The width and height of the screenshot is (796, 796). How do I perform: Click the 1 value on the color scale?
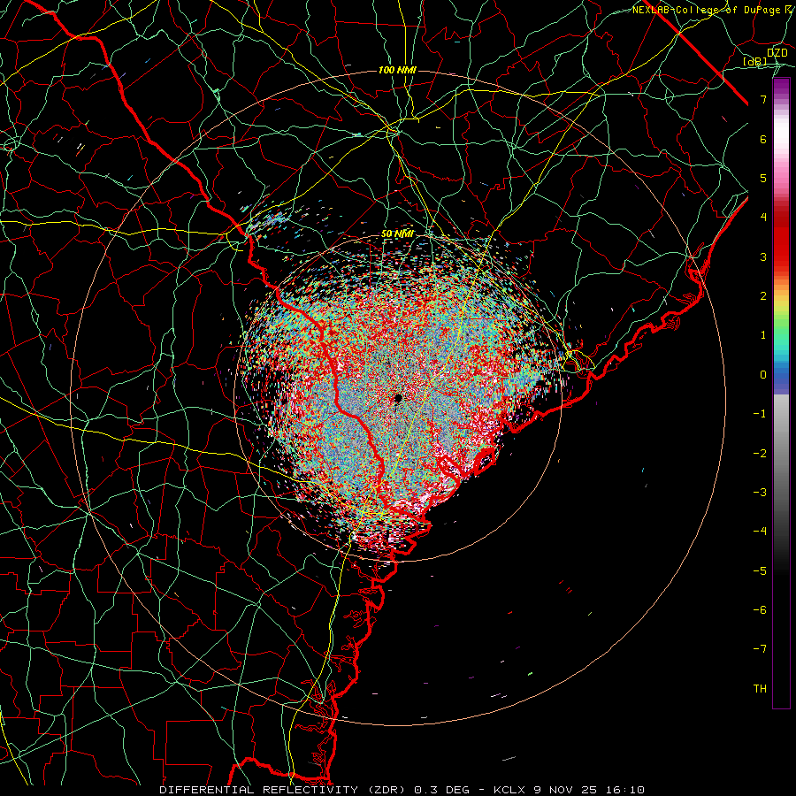[x=763, y=335]
